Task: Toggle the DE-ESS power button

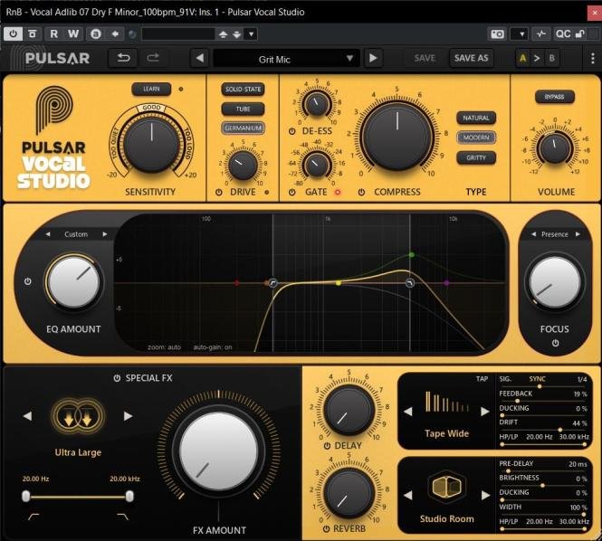Action: (x=292, y=131)
